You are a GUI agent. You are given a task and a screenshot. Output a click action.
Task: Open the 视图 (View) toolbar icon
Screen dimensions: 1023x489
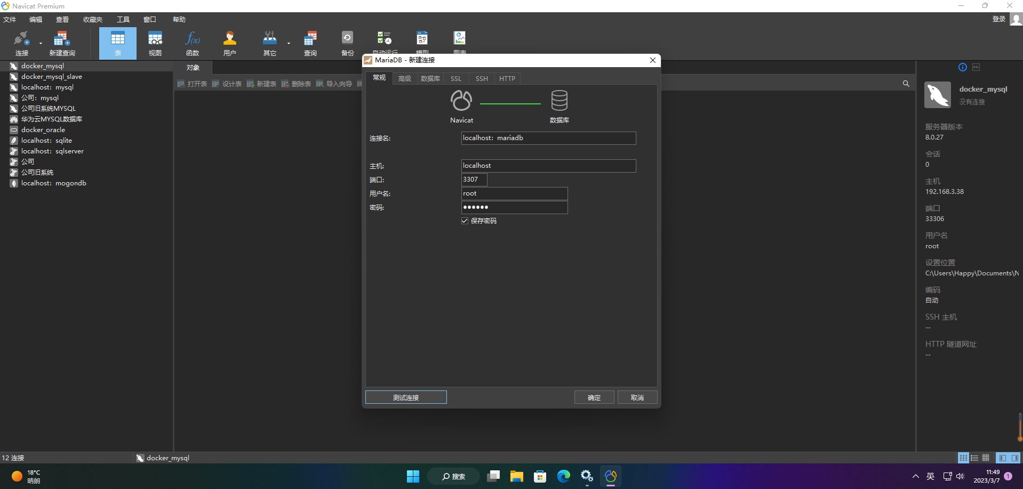155,43
